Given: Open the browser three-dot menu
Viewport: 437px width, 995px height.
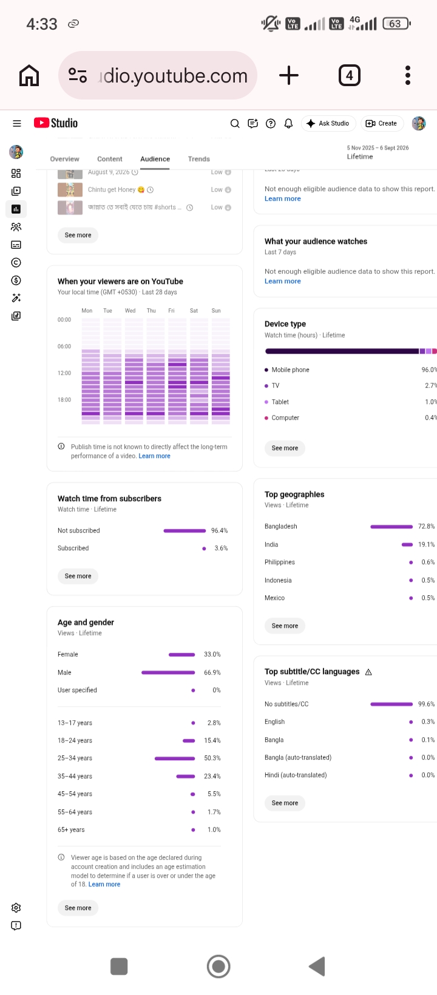Looking at the screenshot, I should [408, 75].
